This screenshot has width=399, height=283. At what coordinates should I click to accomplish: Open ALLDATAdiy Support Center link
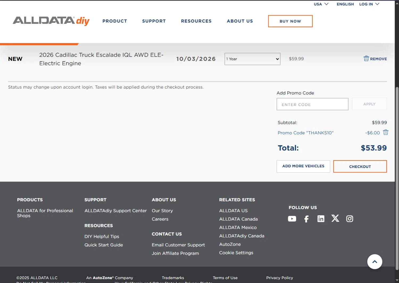(x=115, y=211)
